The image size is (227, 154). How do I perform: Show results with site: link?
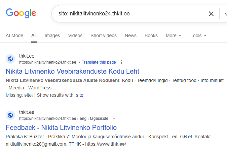(x=80, y=95)
